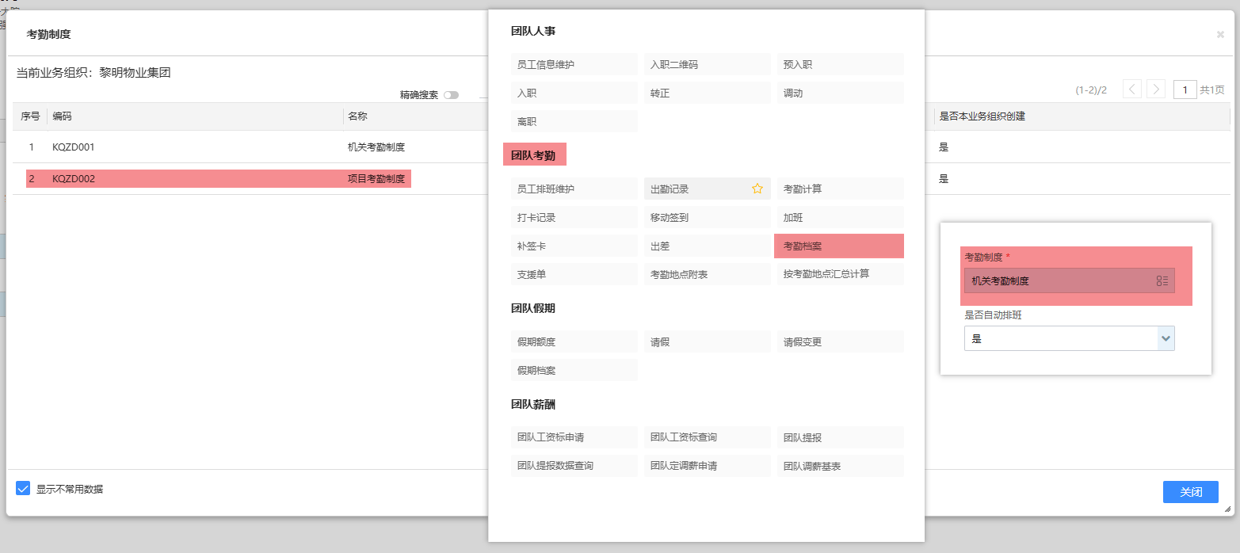1240x553 pixels.
Task: Open the 请假 menu entry
Action: 707,342
